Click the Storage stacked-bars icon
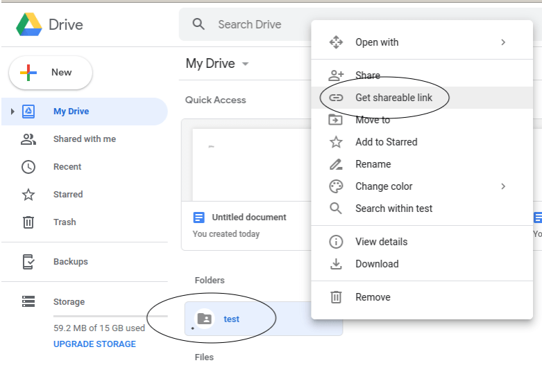The height and width of the screenshot is (372, 542). (28, 302)
